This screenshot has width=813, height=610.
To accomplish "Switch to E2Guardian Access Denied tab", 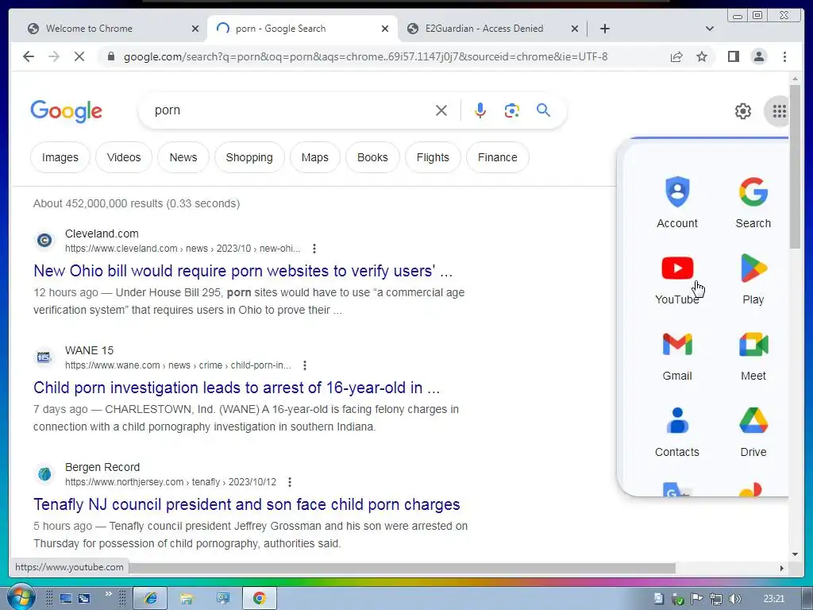I will (484, 29).
